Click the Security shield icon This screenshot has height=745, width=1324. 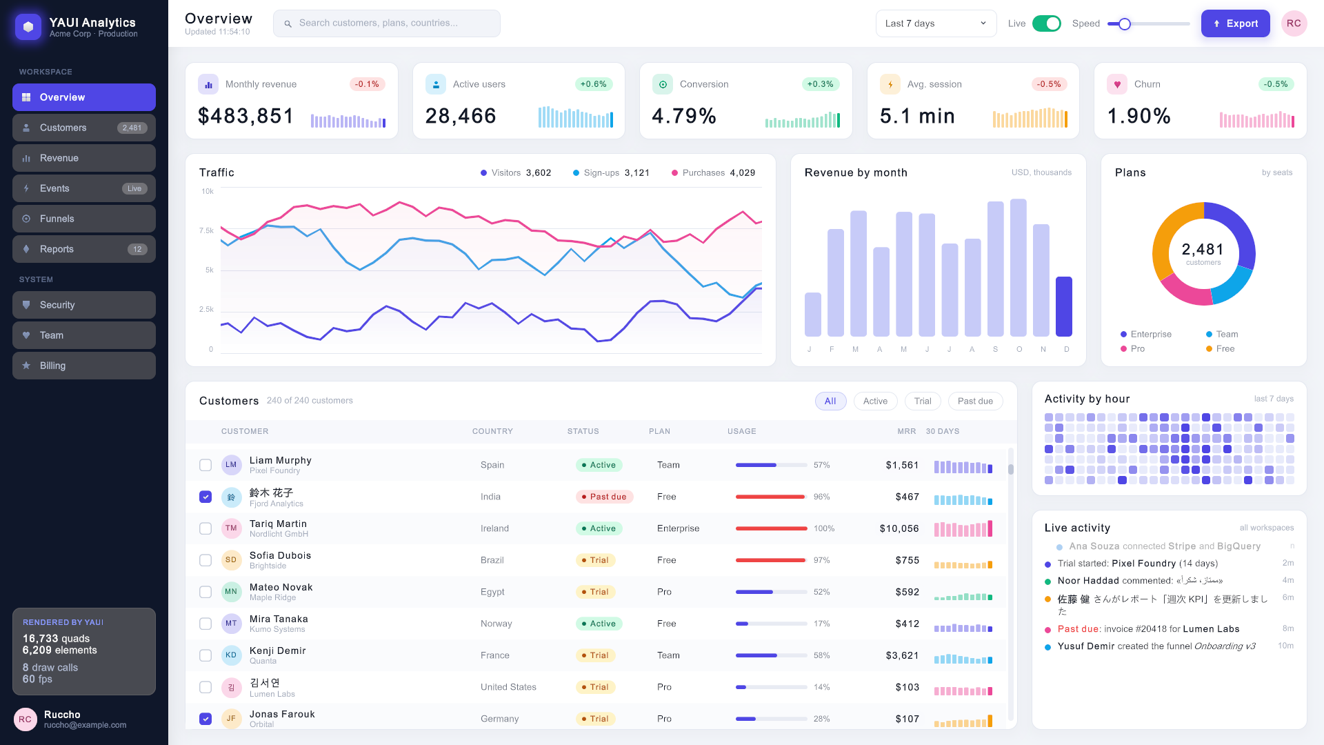pyautogui.click(x=26, y=305)
